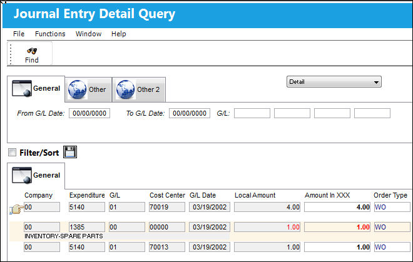Screen dimensions: 413x262
Task: Click Company column header
Action: [38, 195]
